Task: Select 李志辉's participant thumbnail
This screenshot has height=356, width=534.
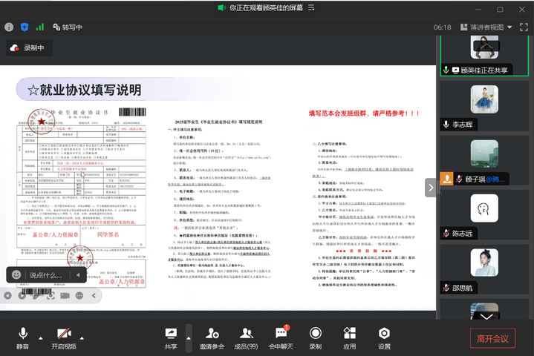Action: [x=486, y=105]
